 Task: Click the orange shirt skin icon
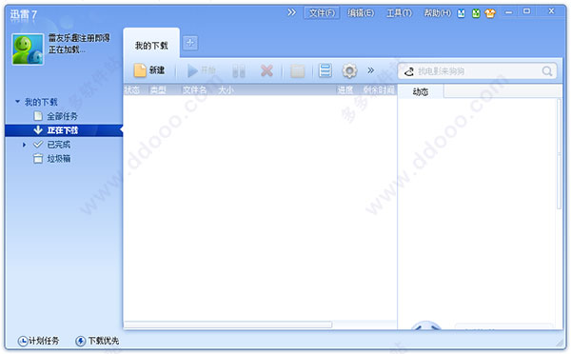point(490,14)
